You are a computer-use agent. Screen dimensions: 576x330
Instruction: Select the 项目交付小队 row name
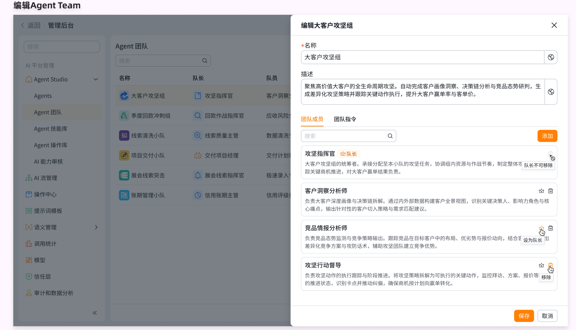[148, 155]
